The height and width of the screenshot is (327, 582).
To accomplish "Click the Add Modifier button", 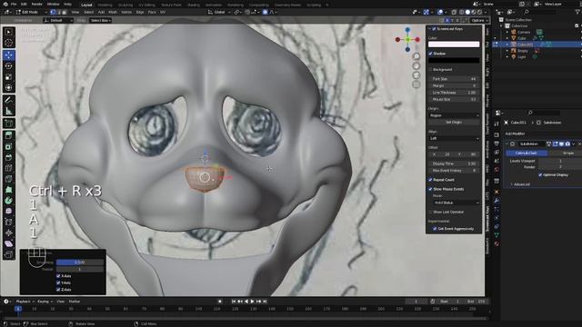I will (516, 134).
